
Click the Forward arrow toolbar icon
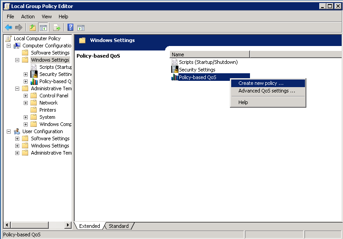(x=19, y=28)
